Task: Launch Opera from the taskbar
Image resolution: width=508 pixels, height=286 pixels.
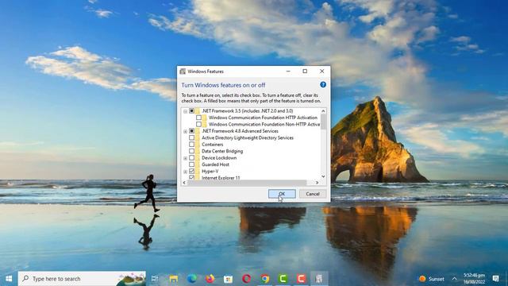Action: [x=247, y=279]
